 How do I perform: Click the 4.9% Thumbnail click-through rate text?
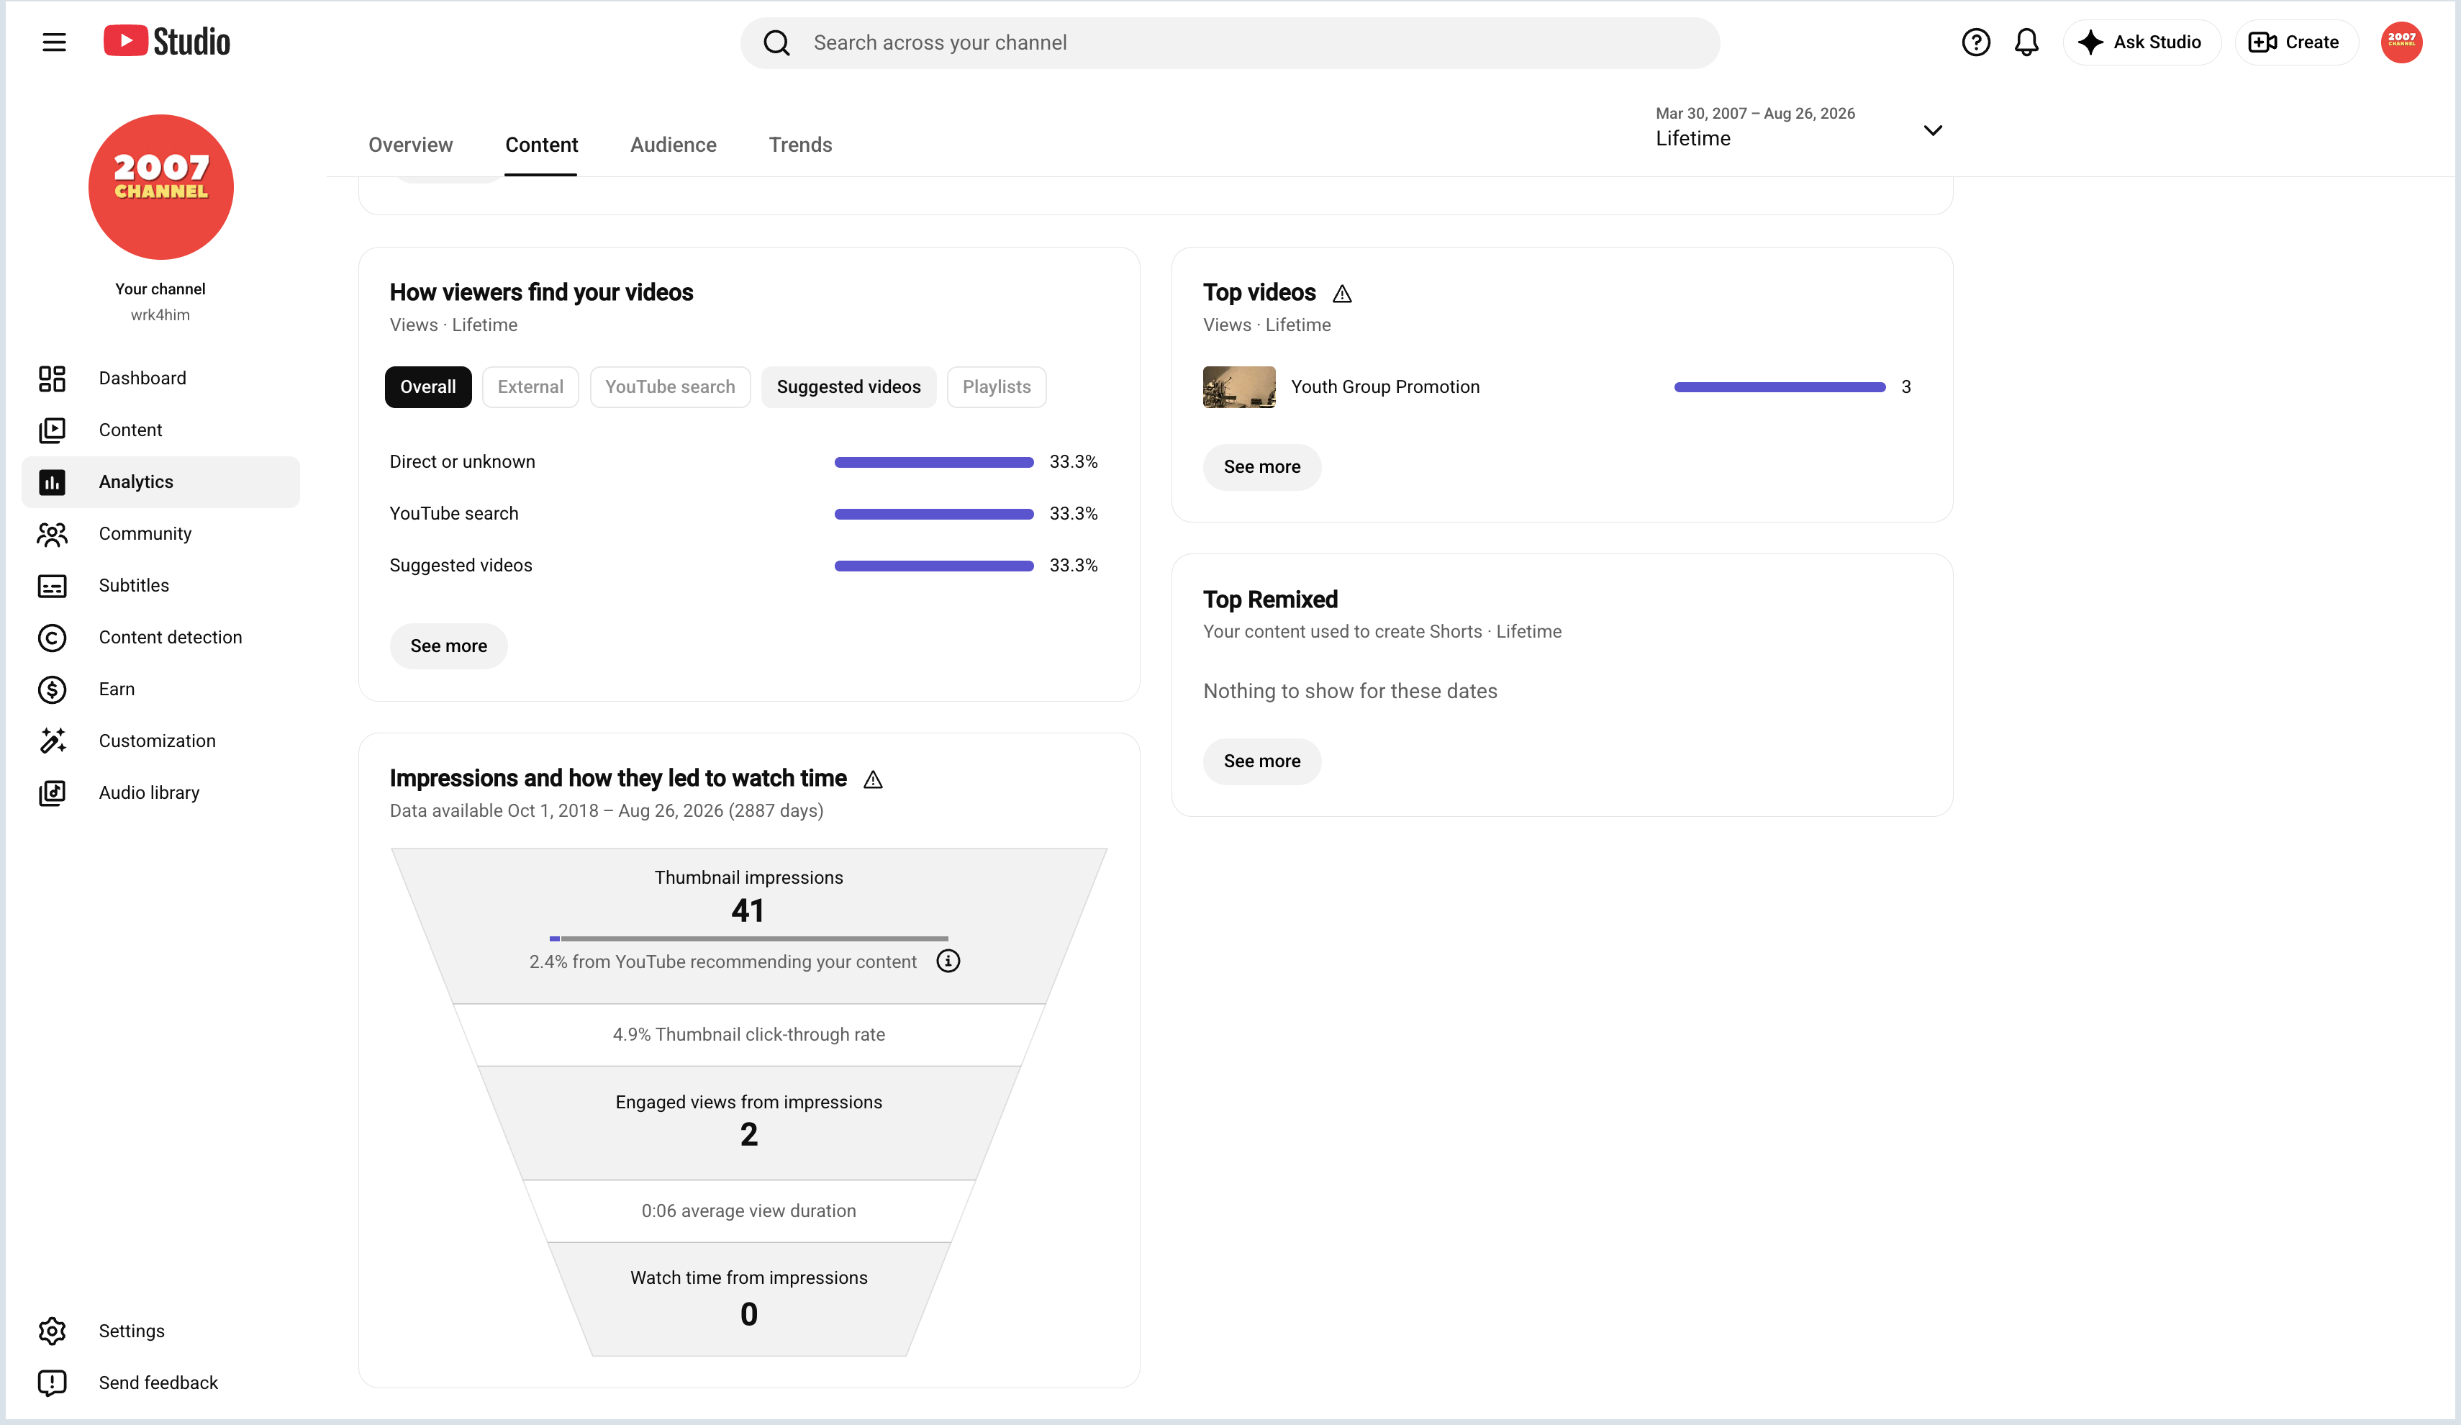(x=748, y=1034)
